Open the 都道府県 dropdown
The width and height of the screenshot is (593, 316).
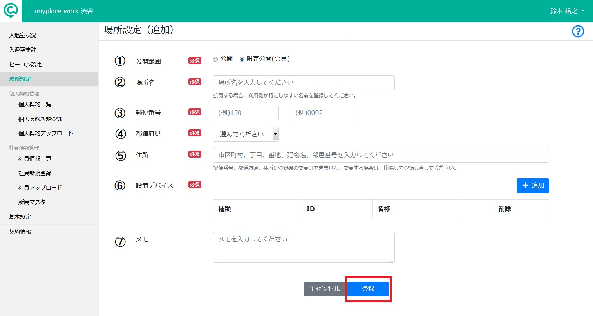246,134
